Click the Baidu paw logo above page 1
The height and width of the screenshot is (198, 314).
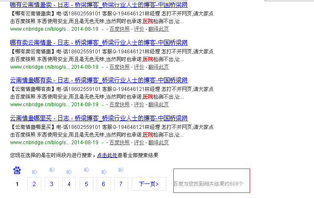17,170
